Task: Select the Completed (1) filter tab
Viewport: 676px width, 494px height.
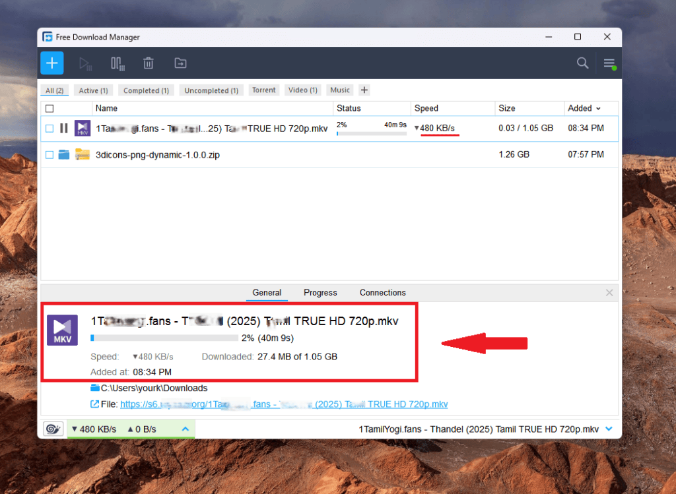Action: 146,90
